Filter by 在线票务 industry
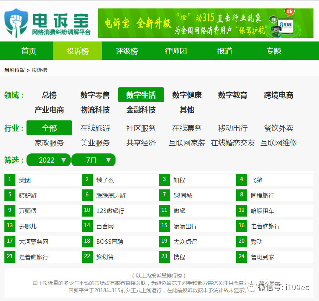This screenshot has height=301, width=319. (x=187, y=128)
